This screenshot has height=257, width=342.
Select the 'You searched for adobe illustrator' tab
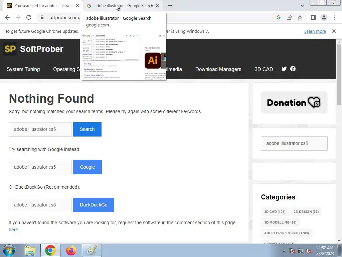pyautogui.click(x=43, y=6)
